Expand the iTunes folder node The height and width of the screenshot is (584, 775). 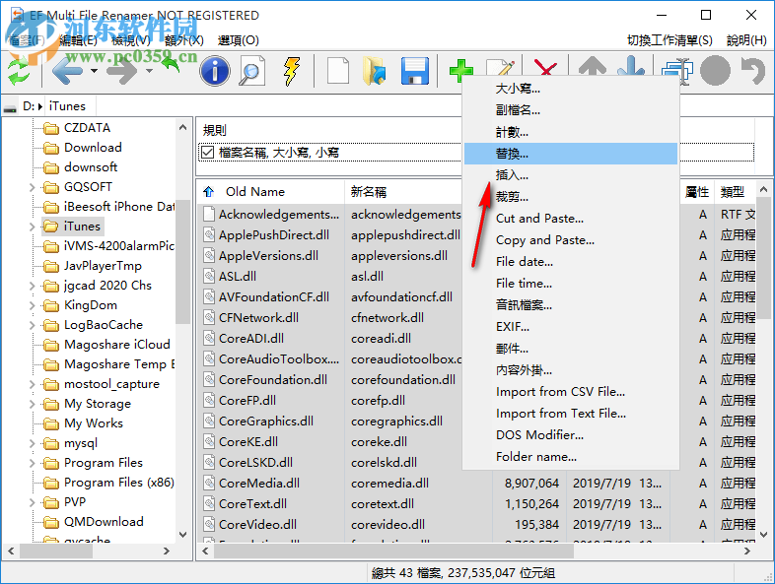tap(33, 227)
